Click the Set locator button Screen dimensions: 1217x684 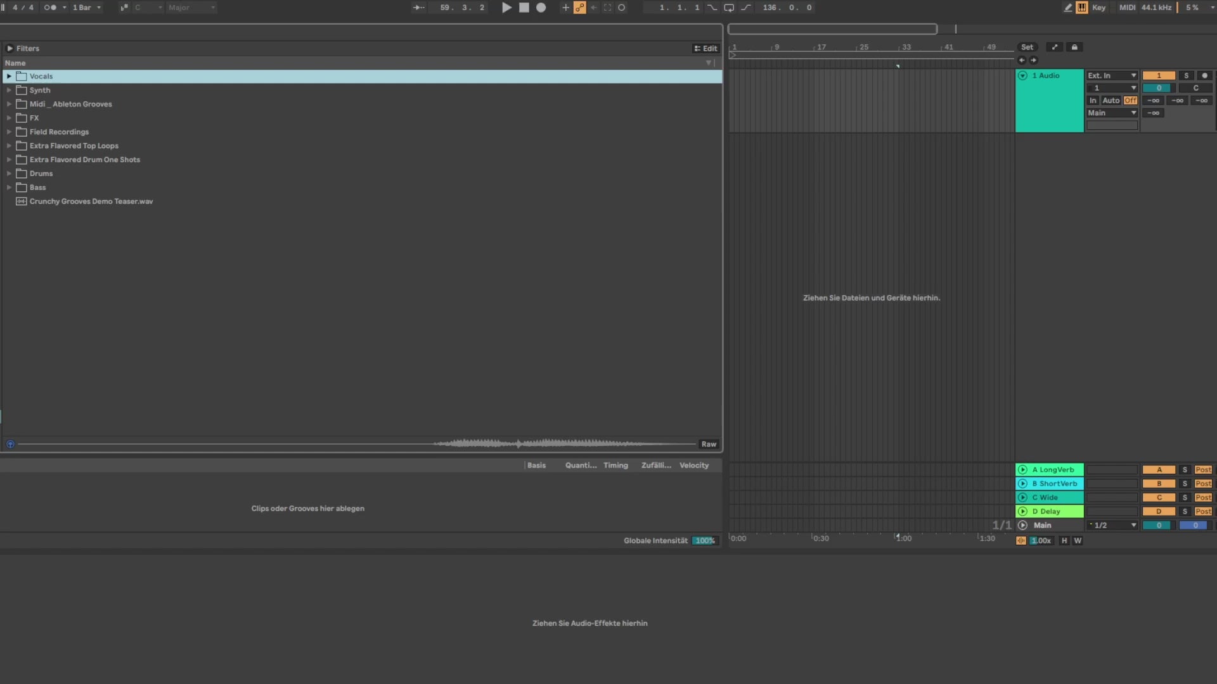click(1027, 47)
